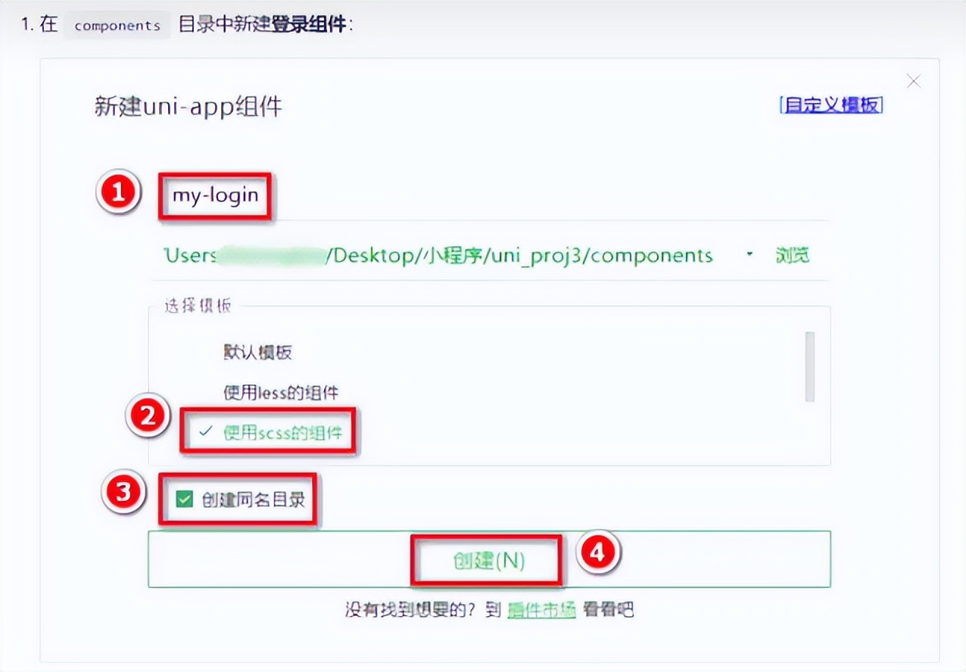The image size is (966, 672).
Task: Visit the 插件市场 plugin market link
Action: [x=541, y=610]
